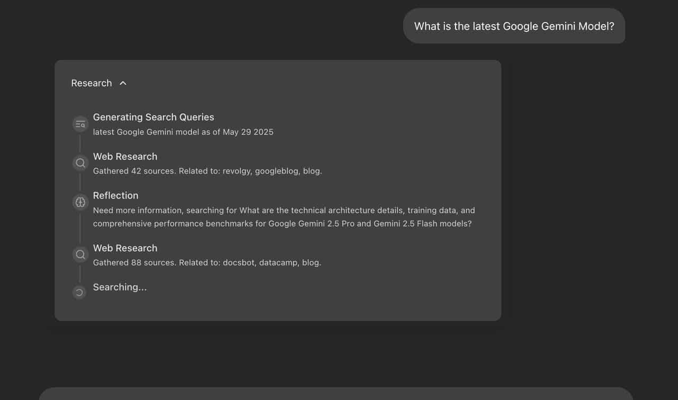Click the loading spinner beside Searching
678x400 pixels.
(x=79, y=292)
